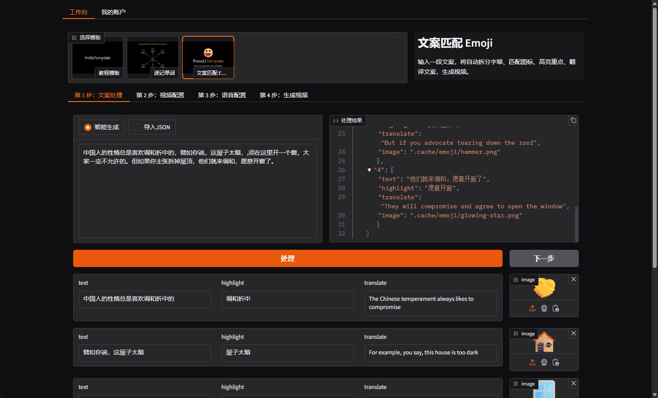Click the orange 处理 button
Image resolution: width=658 pixels, height=398 pixels.
pos(288,258)
